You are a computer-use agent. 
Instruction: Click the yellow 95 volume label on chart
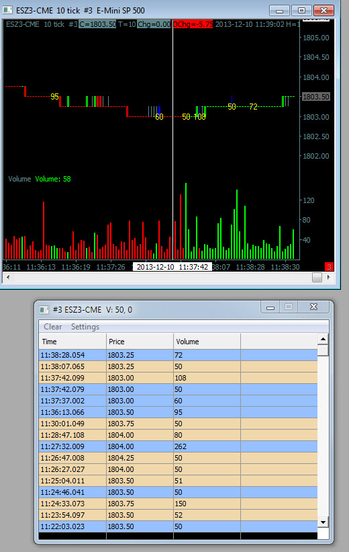[x=54, y=96]
